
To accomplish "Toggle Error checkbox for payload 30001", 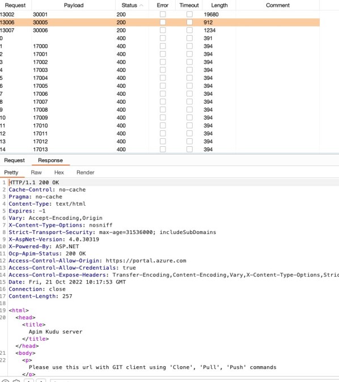I will pos(163,14).
